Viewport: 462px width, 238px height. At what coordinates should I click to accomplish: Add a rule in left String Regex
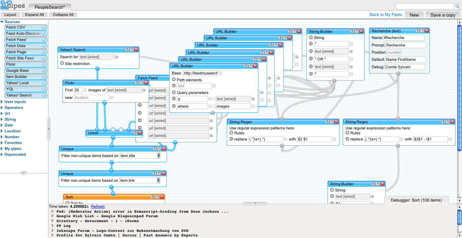(231, 133)
